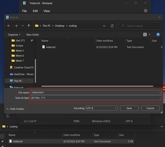
Task: Click UTF-8 in Notepad status bar
Action: pyautogui.click(x=129, y=121)
